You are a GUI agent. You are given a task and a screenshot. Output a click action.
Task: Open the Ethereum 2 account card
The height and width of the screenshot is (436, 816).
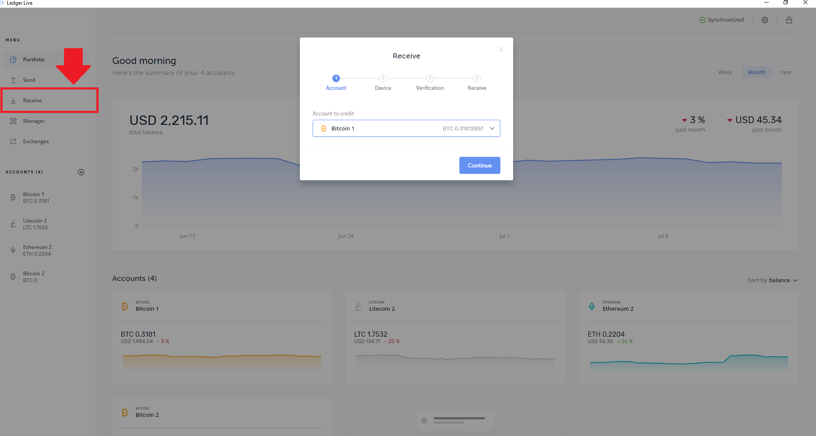[x=689, y=338]
